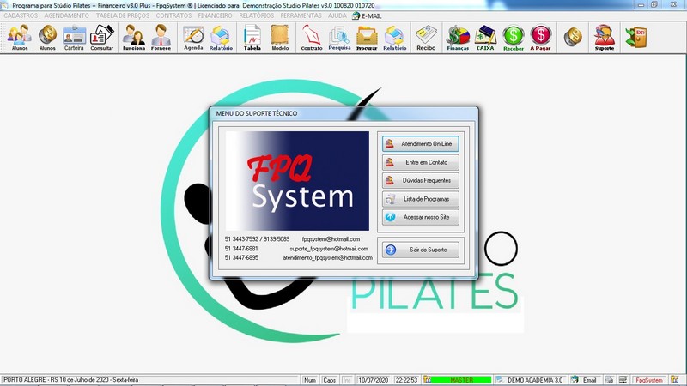Viewport: 687px width, 386px height.
Task: Click phone number 51 3443-7592 / 9139-5089
Action: tap(257, 239)
